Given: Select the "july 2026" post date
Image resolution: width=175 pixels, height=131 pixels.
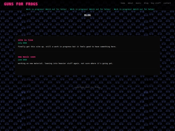Looking at the screenshot, I should pos(22,43).
